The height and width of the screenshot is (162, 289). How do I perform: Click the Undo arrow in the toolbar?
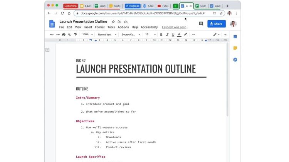(52, 35)
